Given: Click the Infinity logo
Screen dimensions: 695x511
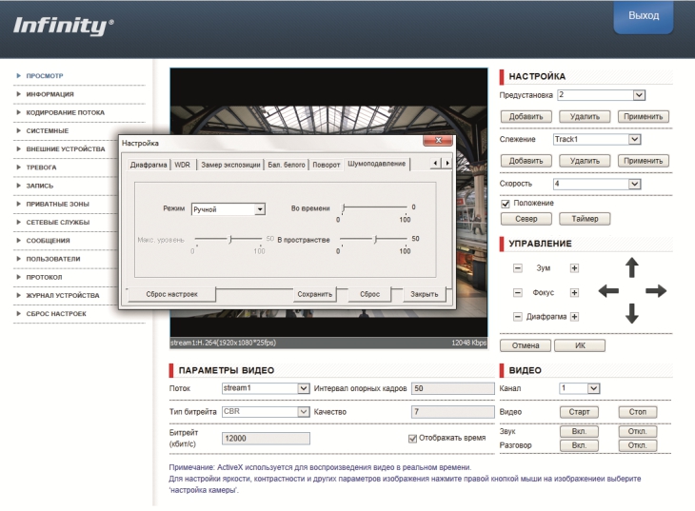Looking at the screenshot, I should [64, 26].
